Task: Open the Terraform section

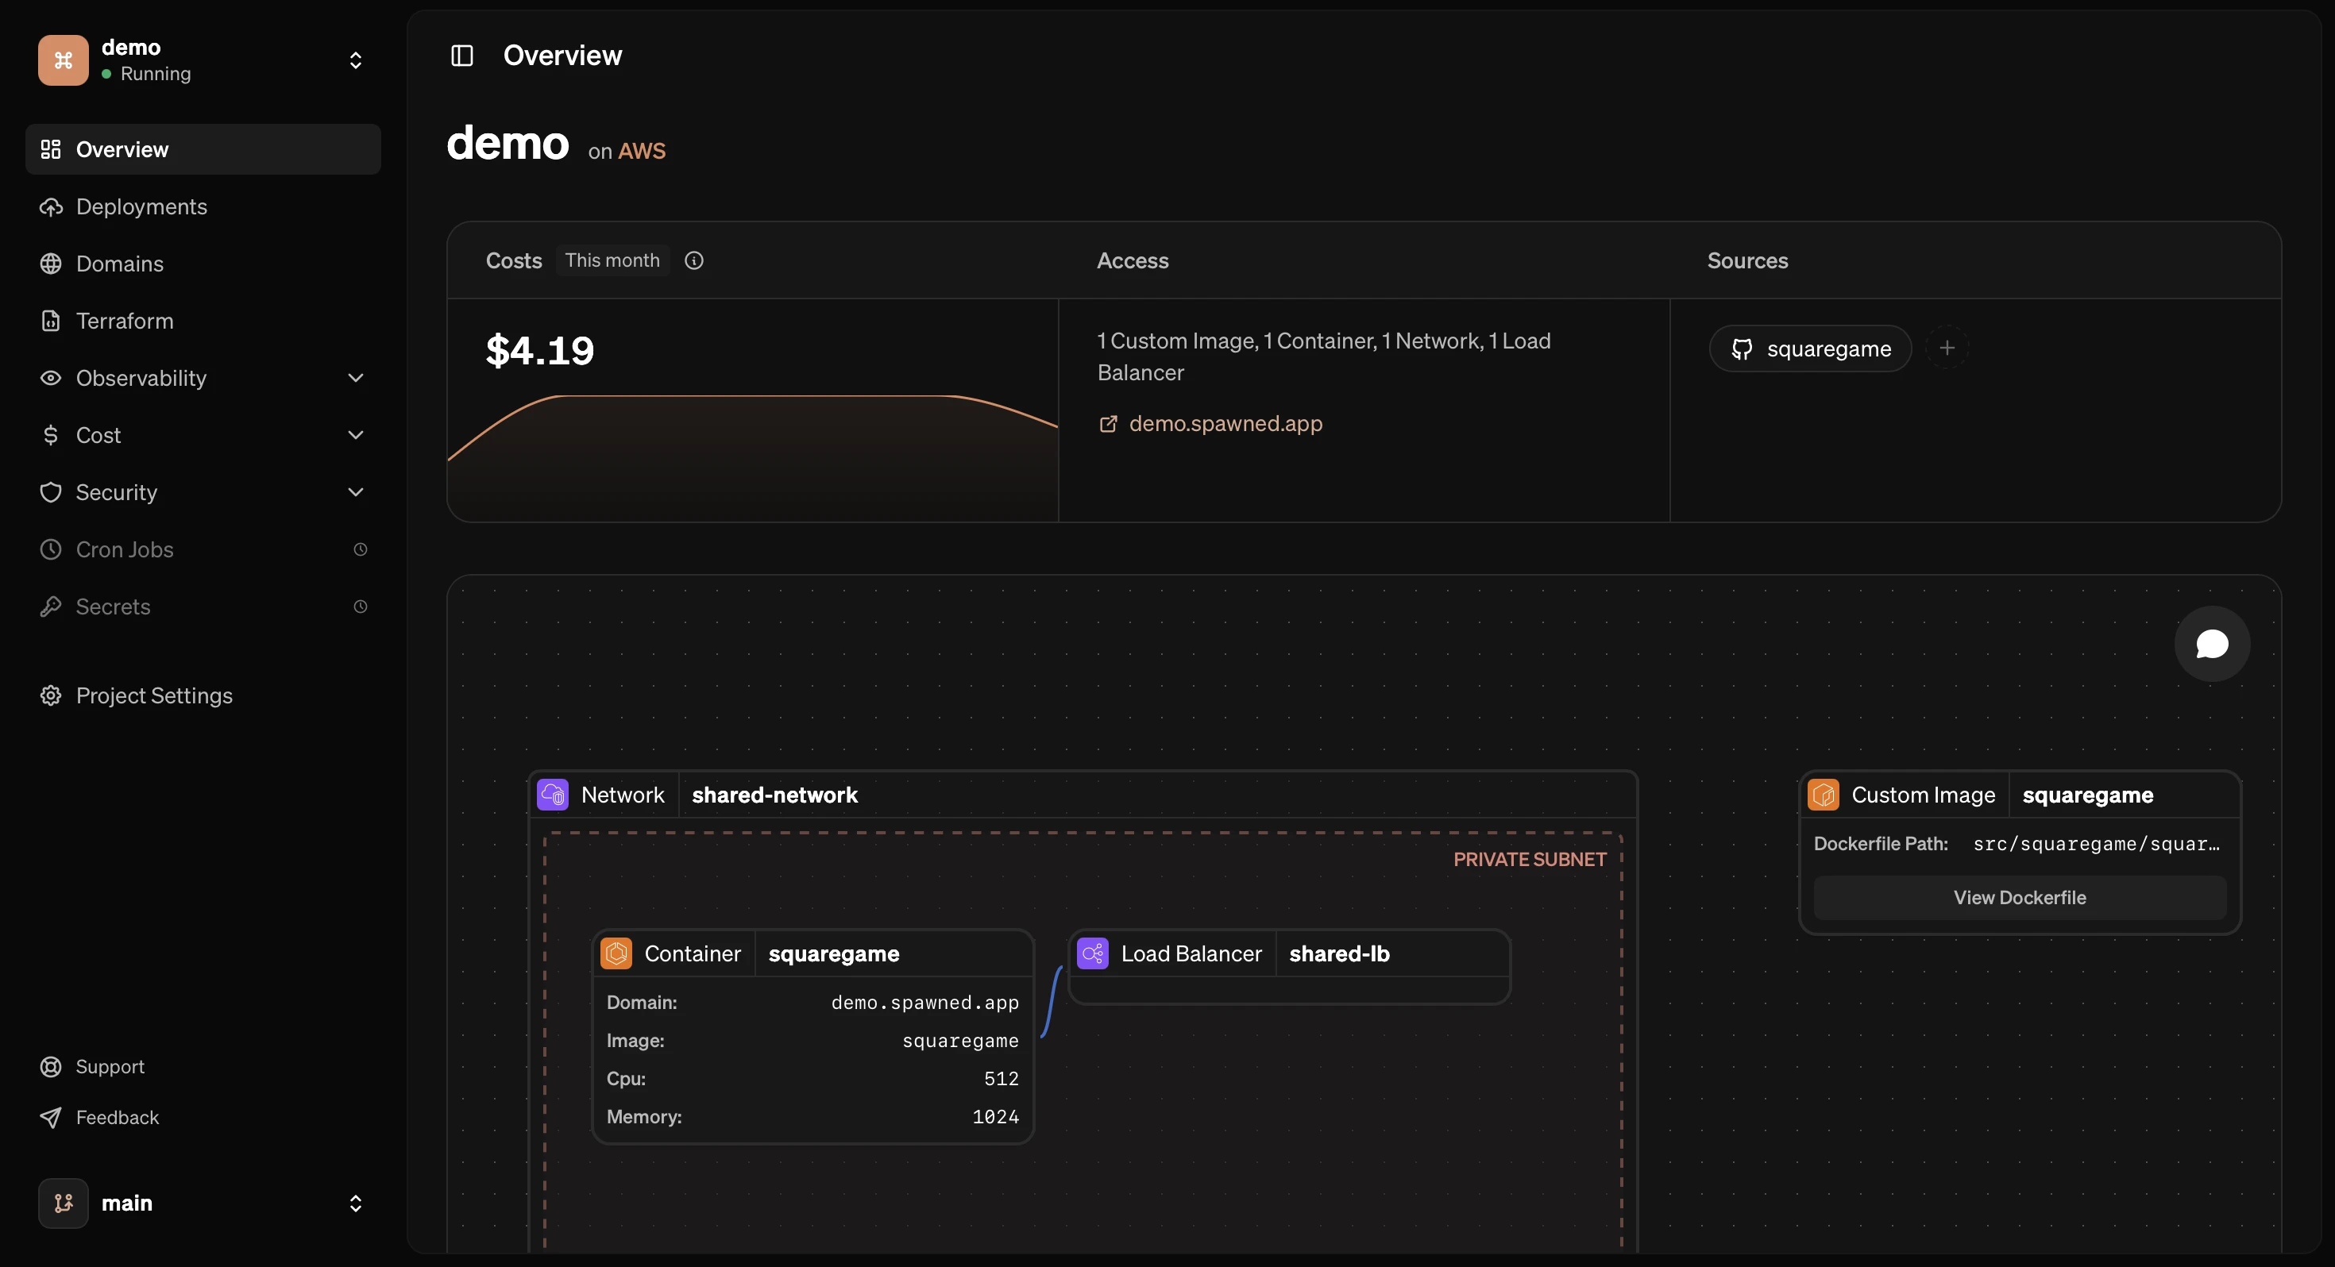Action: click(x=124, y=321)
